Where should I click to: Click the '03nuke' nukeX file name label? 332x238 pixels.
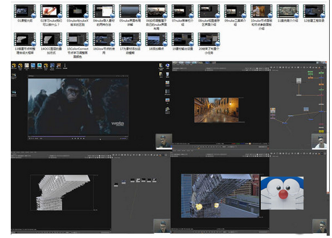(77, 23)
